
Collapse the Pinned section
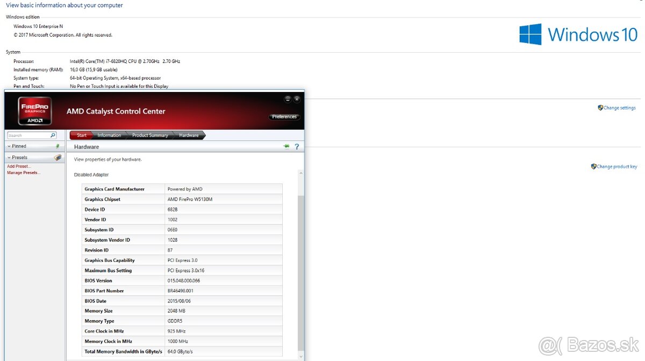tap(9, 146)
